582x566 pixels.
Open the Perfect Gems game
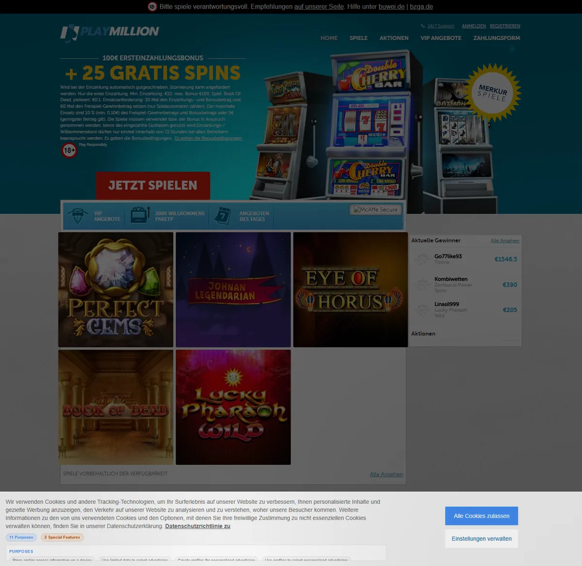[x=116, y=290]
